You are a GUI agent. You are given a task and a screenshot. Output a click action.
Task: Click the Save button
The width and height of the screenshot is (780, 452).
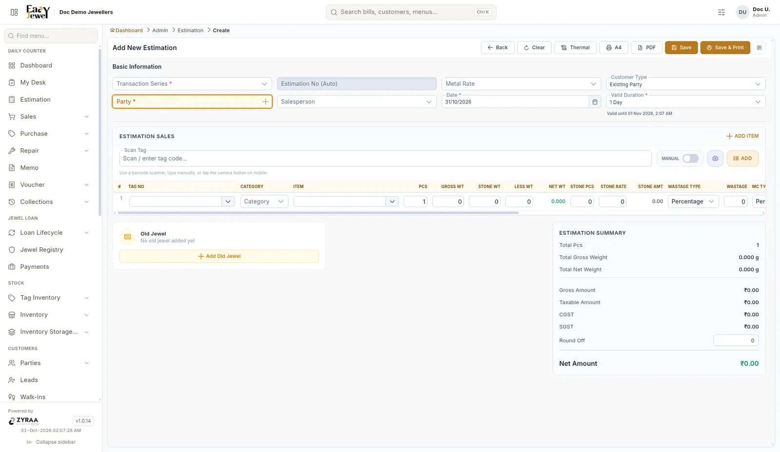(682, 48)
